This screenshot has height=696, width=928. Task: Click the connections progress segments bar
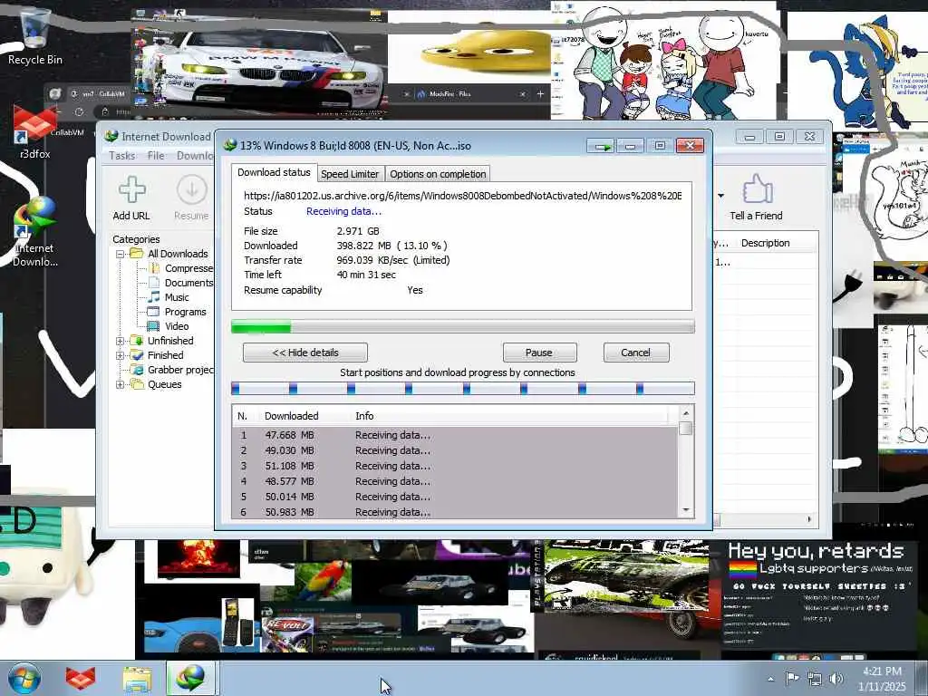(x=463, y=388)
